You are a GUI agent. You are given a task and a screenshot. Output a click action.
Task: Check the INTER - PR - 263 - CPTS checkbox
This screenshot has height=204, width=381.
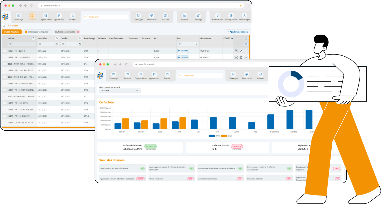[x=4, y=103]
